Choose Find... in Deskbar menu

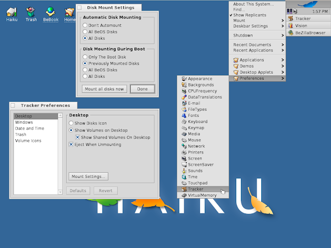tap(257, 10)
